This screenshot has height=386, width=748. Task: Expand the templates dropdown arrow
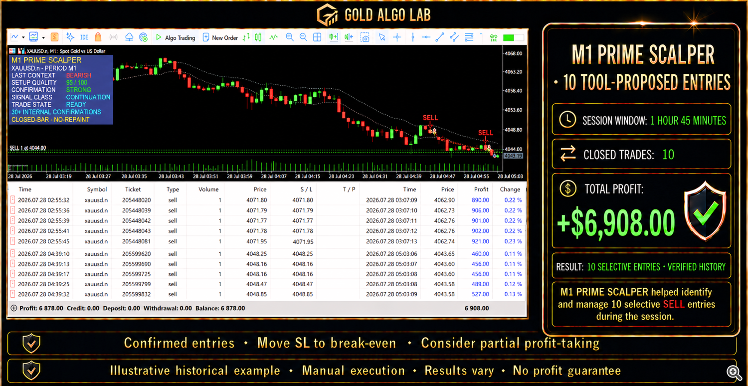coord(43,37)
